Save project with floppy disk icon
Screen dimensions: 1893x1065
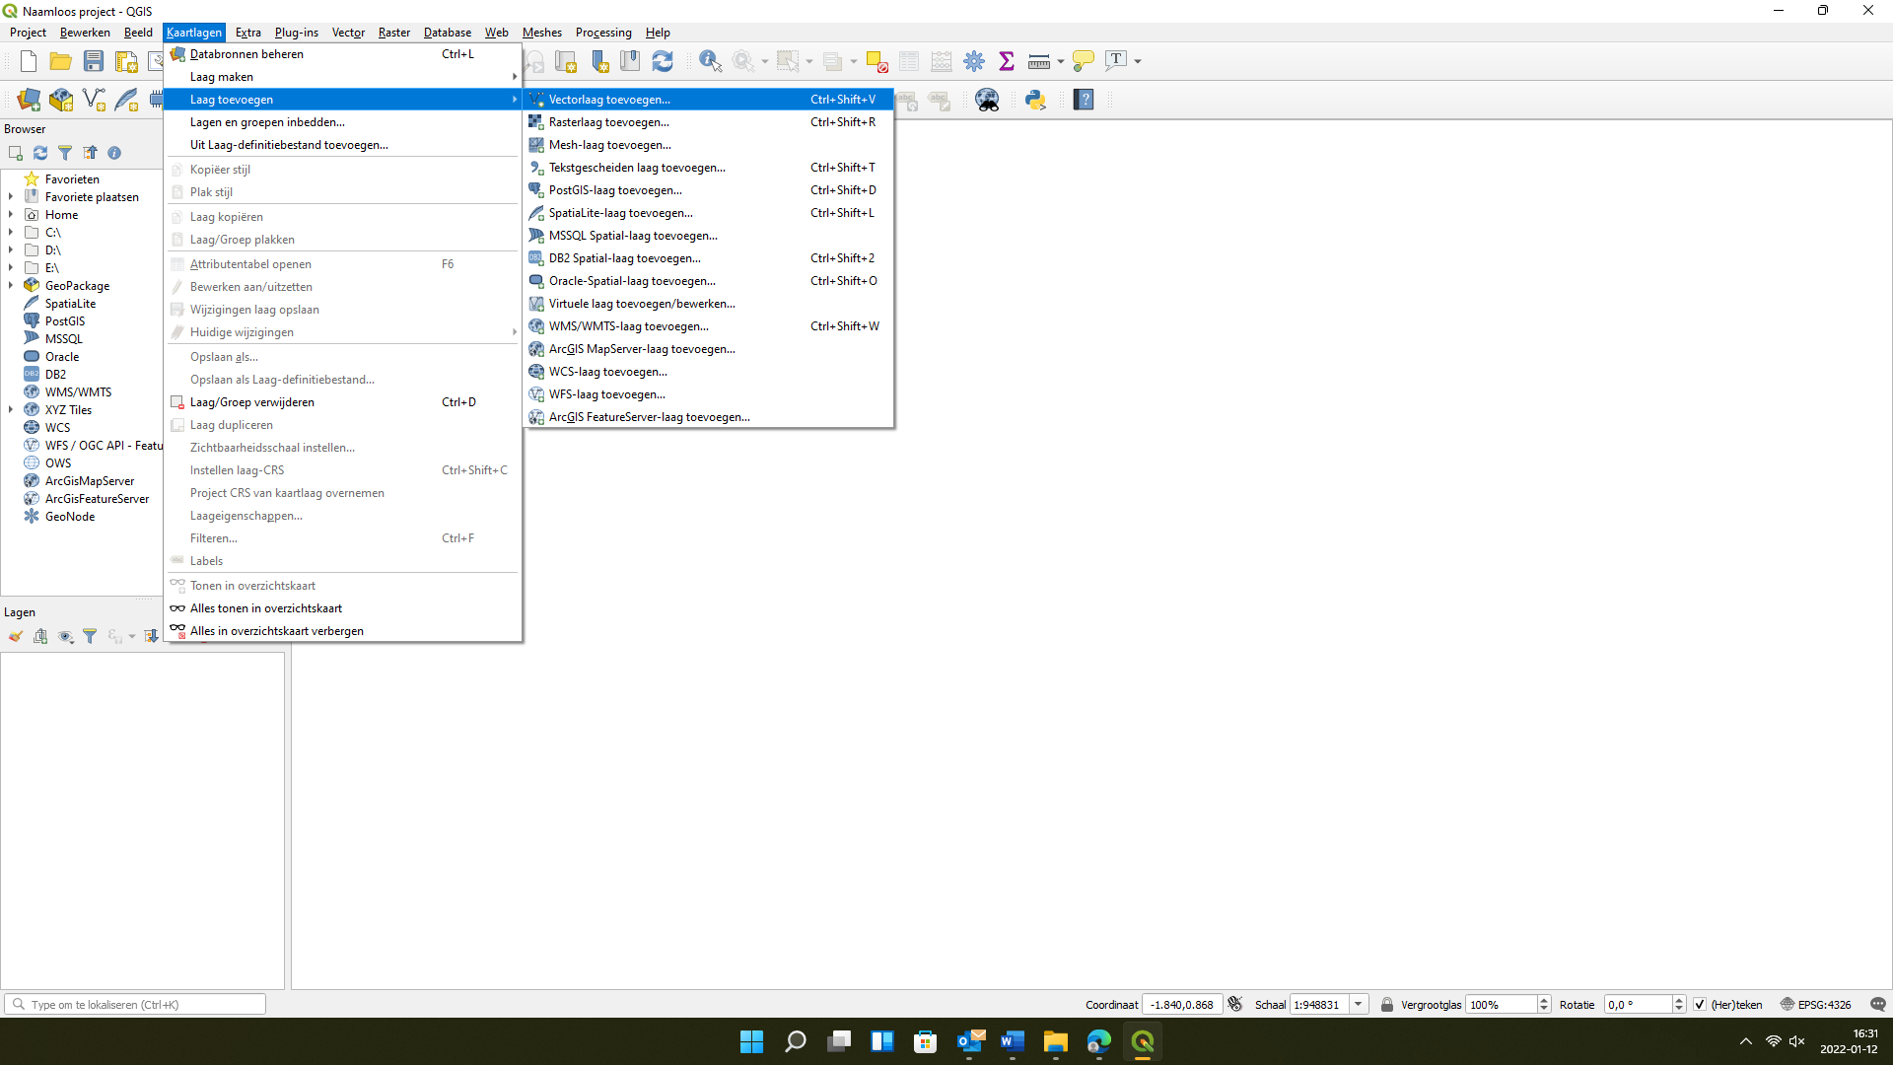tap(94, 61)
